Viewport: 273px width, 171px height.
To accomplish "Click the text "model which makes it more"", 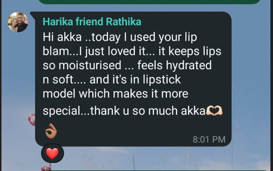I will point(115,94).
